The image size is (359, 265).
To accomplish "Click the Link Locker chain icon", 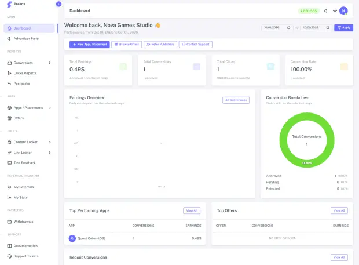I will 9,153.
